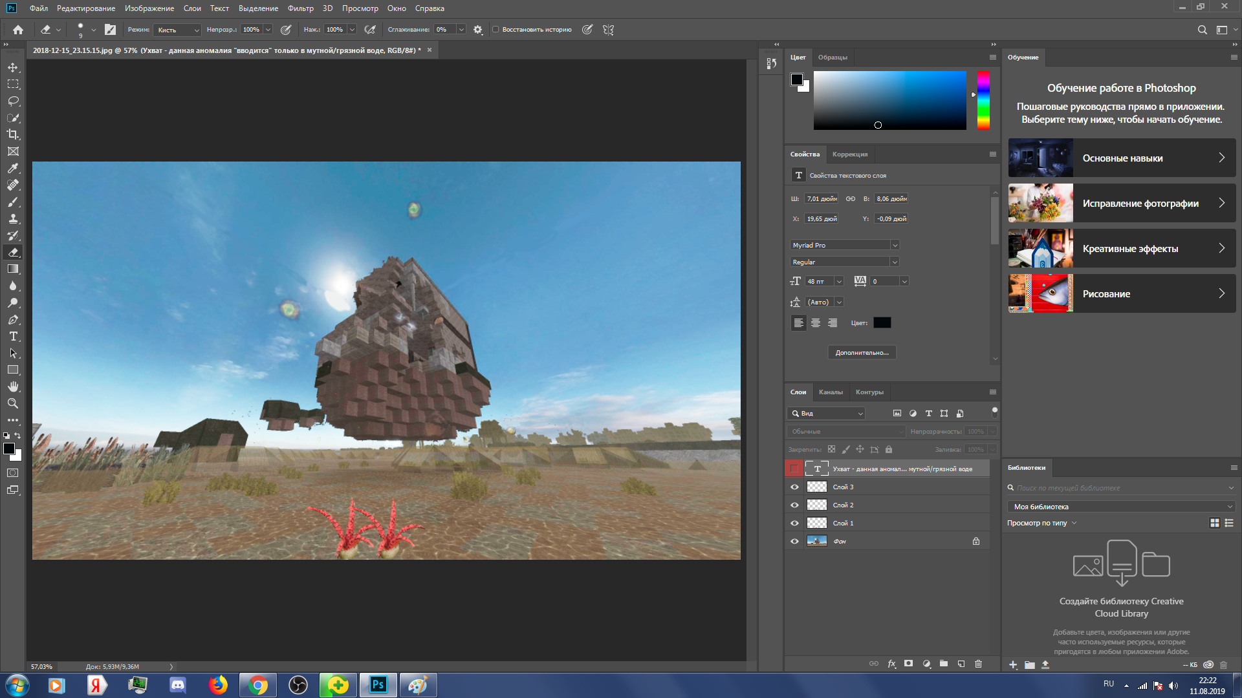Image resolution: width=1242 pixels, height=698 pixels.
Task: Select the Brush tool
Action: (13, 202)
